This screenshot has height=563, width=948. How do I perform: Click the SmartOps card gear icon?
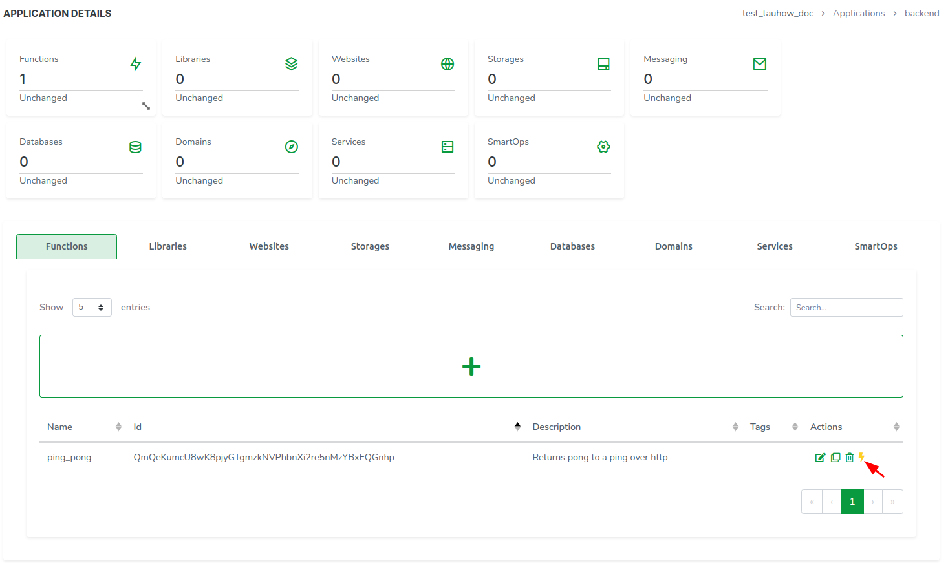(603, 147)
